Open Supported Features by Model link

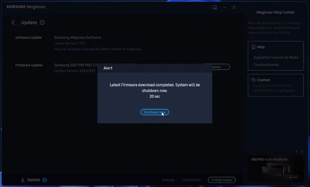click(x=276, y=57)
